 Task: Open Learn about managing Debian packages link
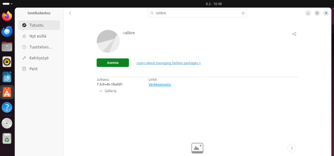(x=169, y=63)
